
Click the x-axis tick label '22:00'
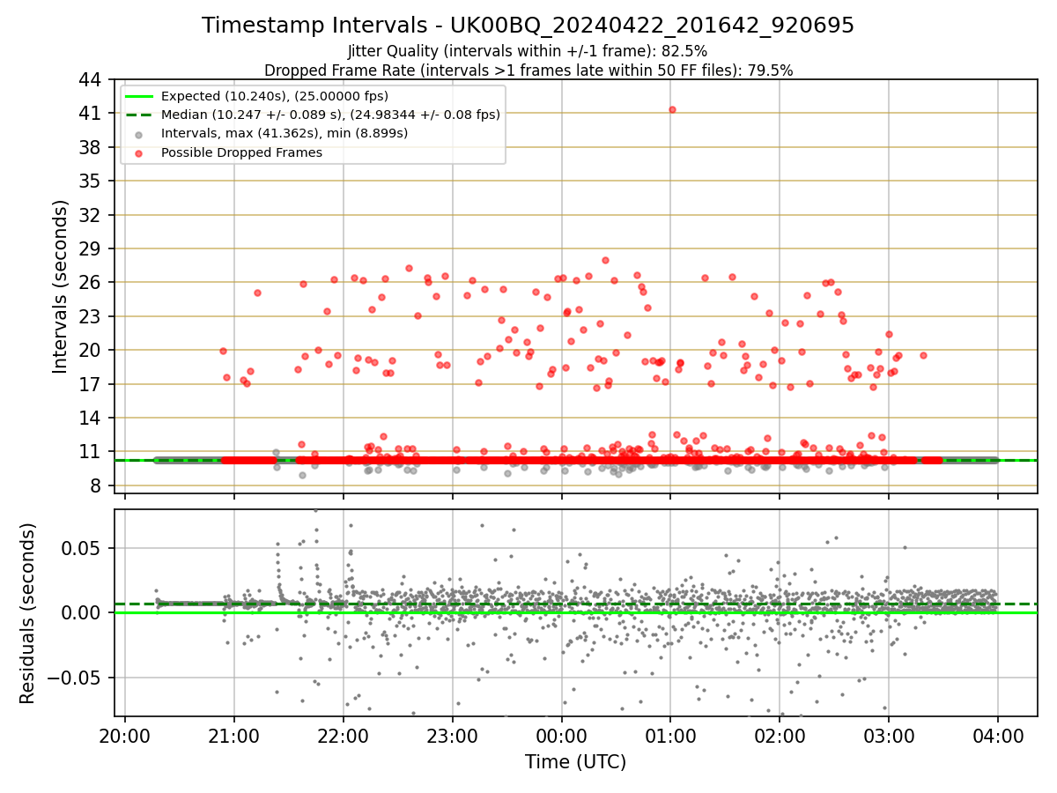(x=343, y=736)
